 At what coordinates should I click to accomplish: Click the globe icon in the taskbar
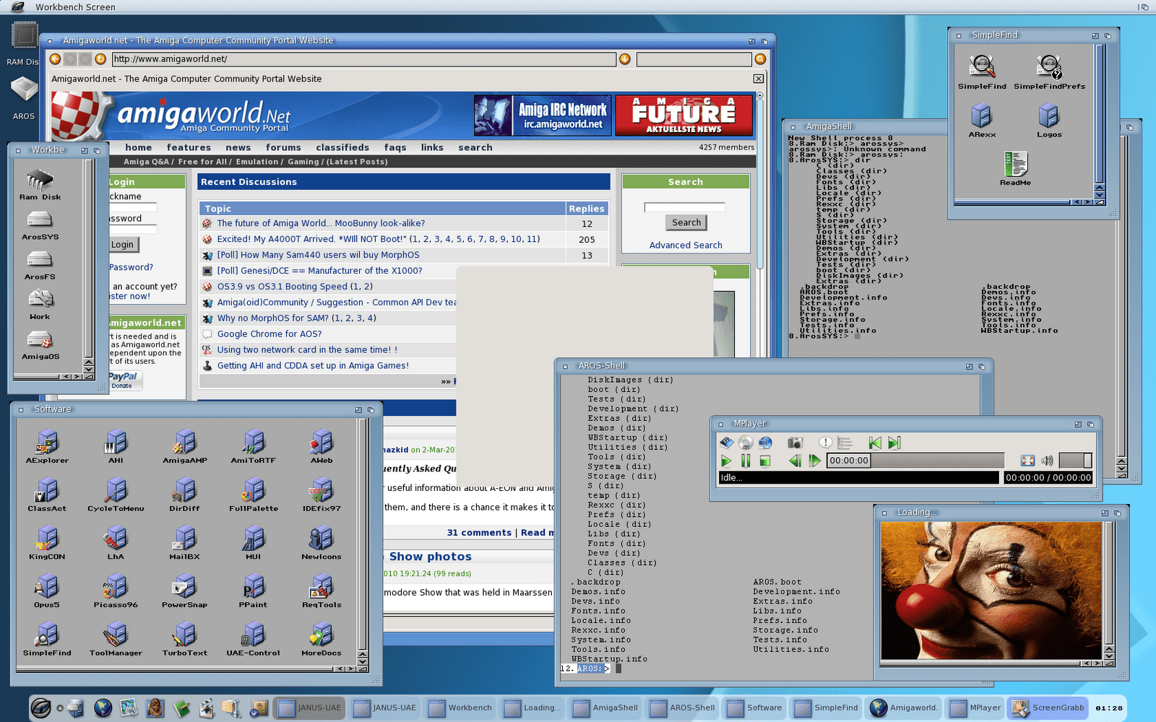(x=103, y=708)
